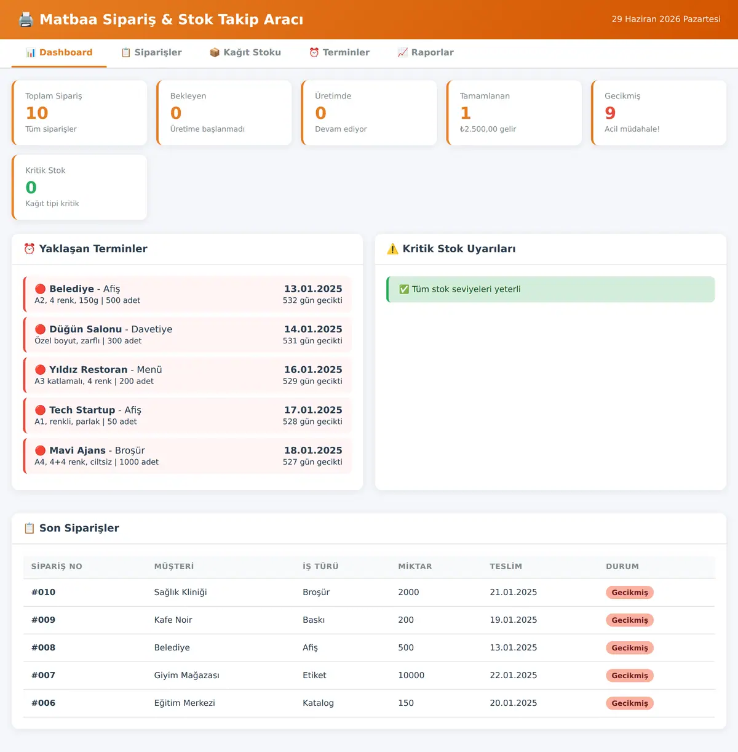Click the red circle icon beside Yıldız Restoran

pos(41,370)
